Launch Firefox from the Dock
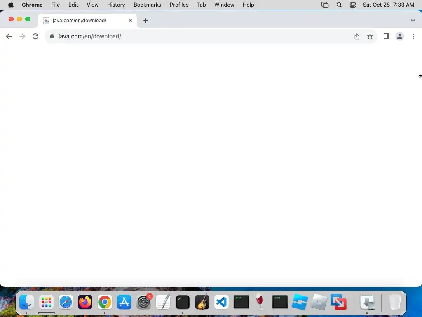The image size is (422, 317). tap(85, 302)
